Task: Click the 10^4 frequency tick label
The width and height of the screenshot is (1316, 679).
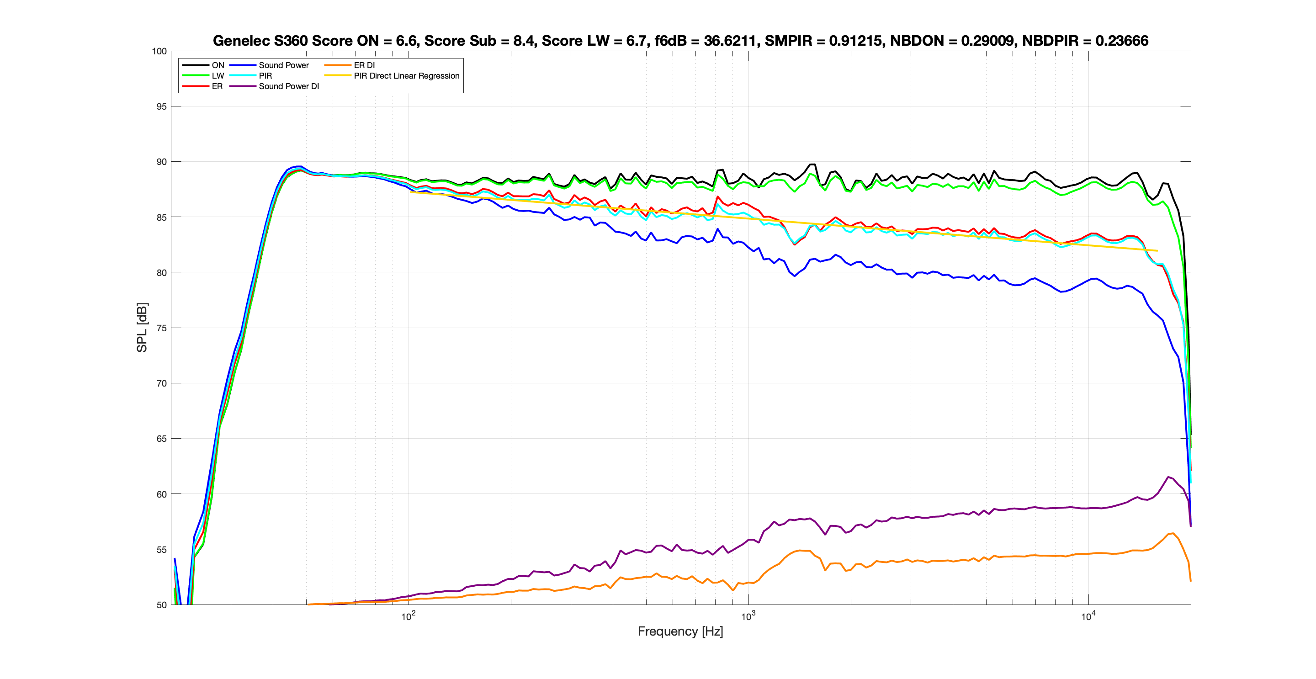Action: pos(1088,616)
